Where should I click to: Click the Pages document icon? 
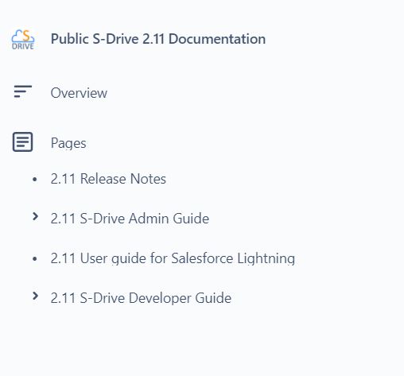point(23,142)
